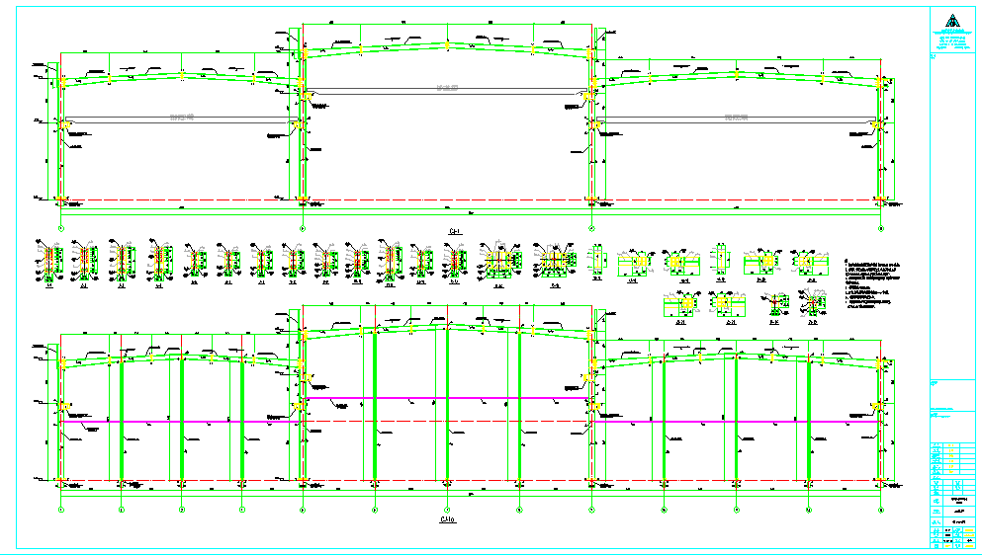The width and height of the screenshot is (982, 556).
Task: Click the upper frame elevation title label
Action: pos(455,231)
